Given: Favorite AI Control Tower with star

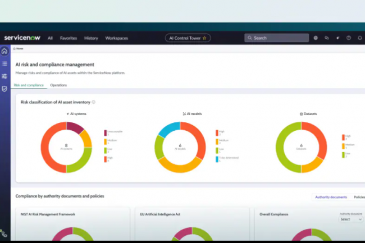Looking at the screenshot, I should [205, 38].
